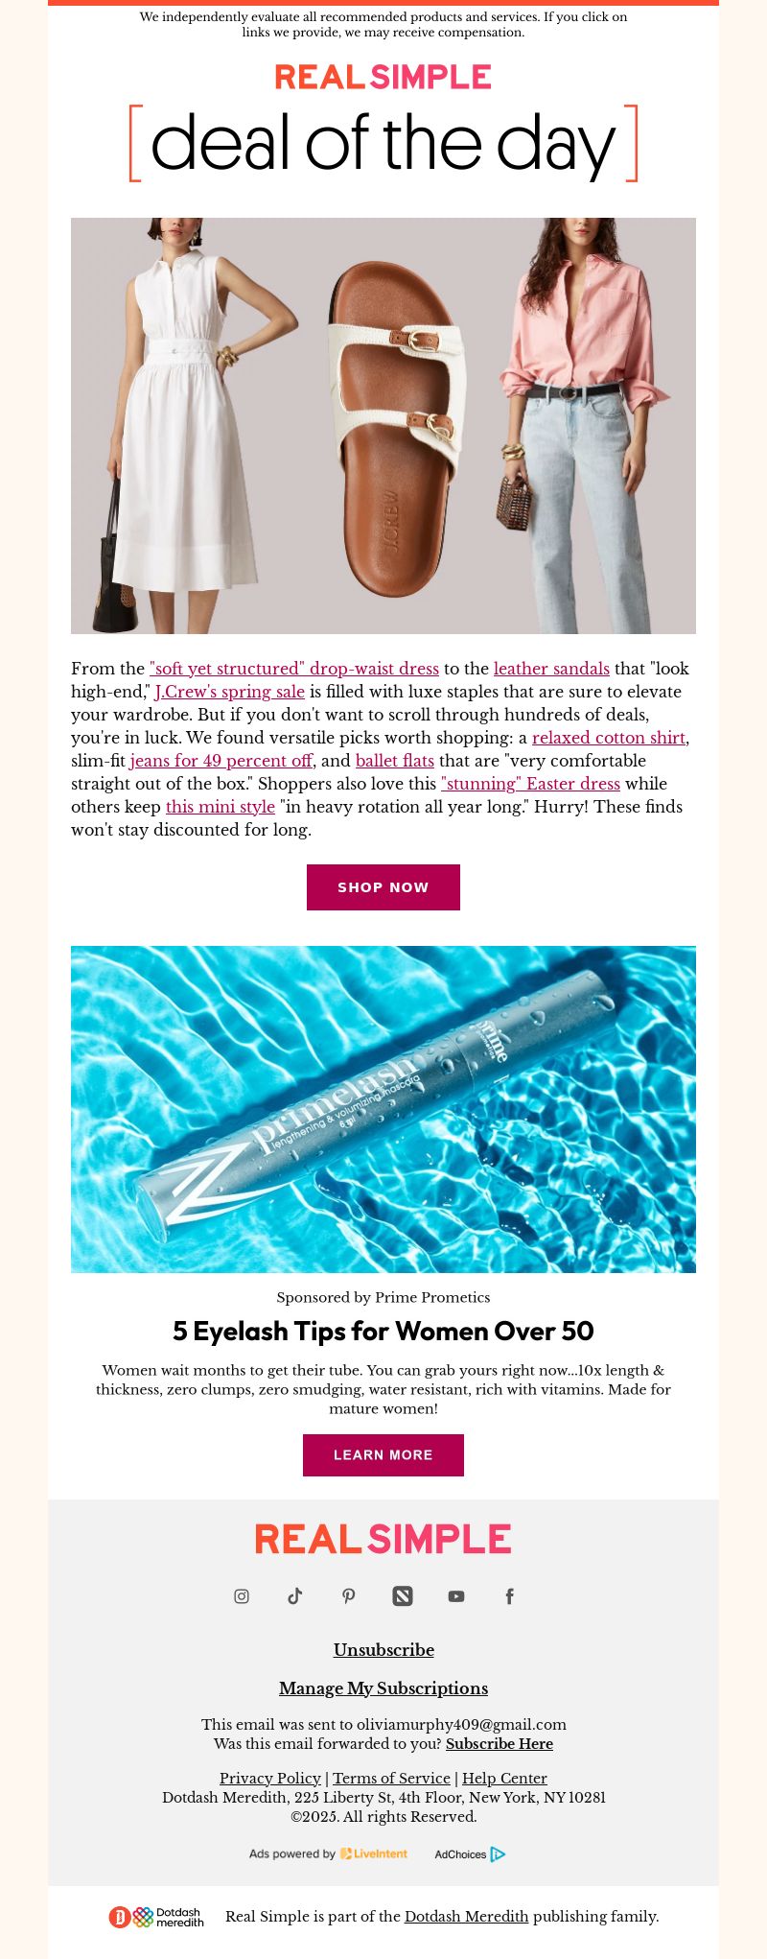Click the AdChoices triangle icon

click(498, 1853)
